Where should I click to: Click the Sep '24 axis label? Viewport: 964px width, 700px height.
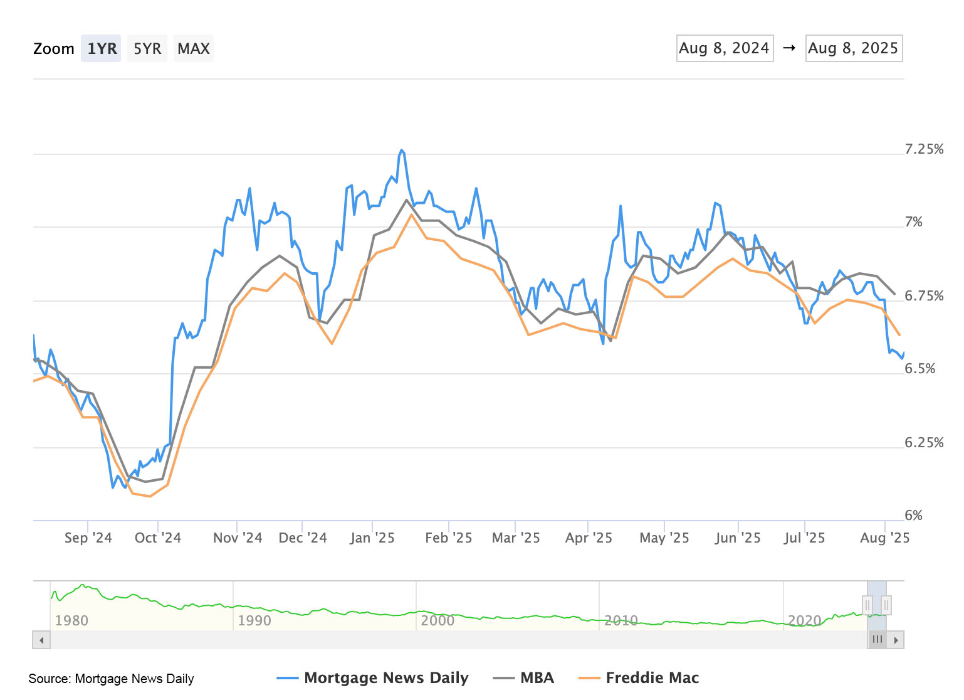pyautogui.click(x=88, y=538)
